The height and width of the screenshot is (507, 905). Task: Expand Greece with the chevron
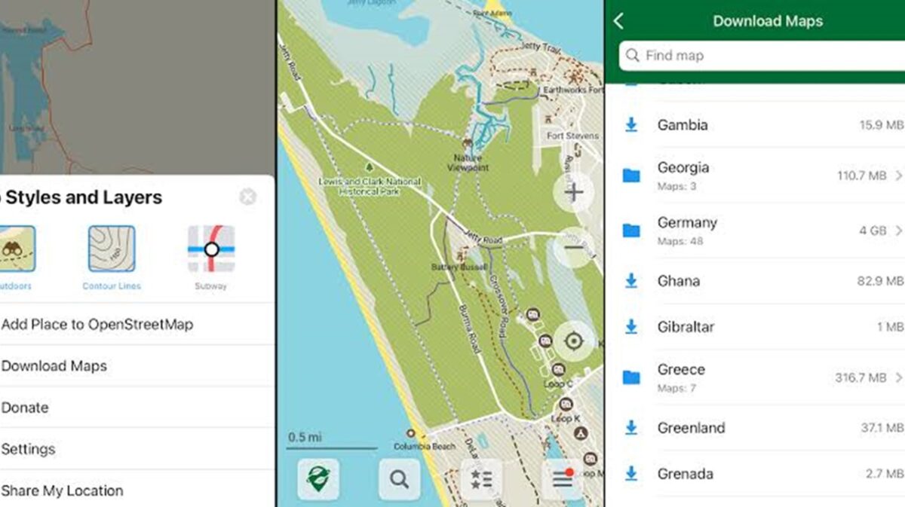(x=898, y=377)
